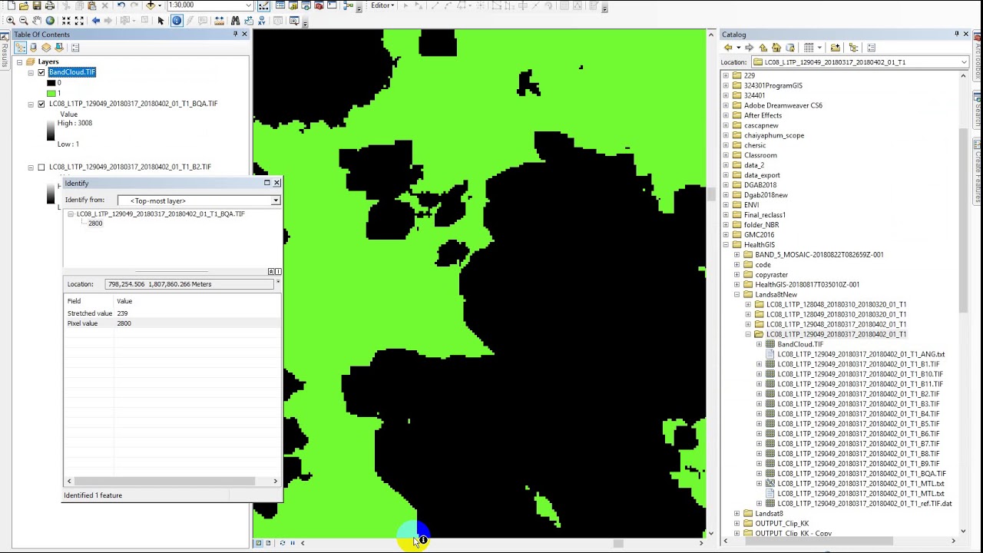Open the Identify from dropdown
This screenshot has width=983, height=553.
pos(276,200)
